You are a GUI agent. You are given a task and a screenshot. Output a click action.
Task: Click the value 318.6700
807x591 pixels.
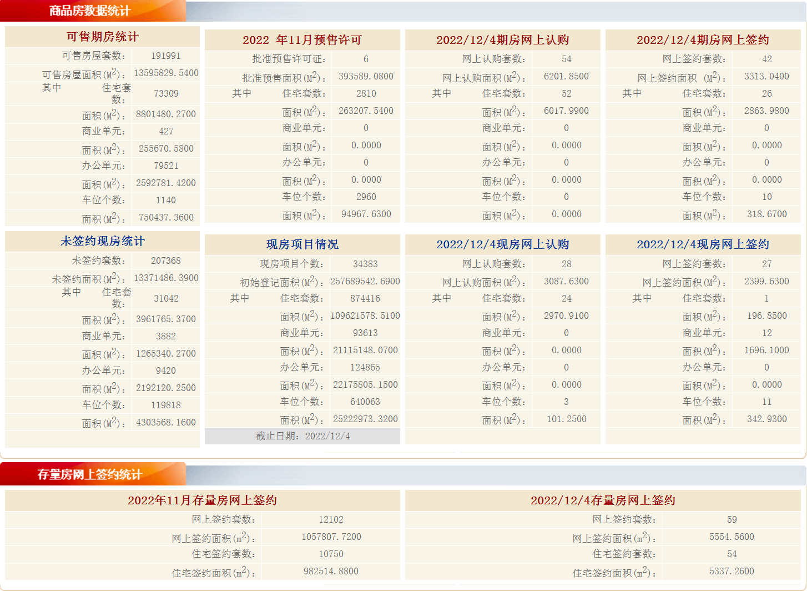click(766, 214)
